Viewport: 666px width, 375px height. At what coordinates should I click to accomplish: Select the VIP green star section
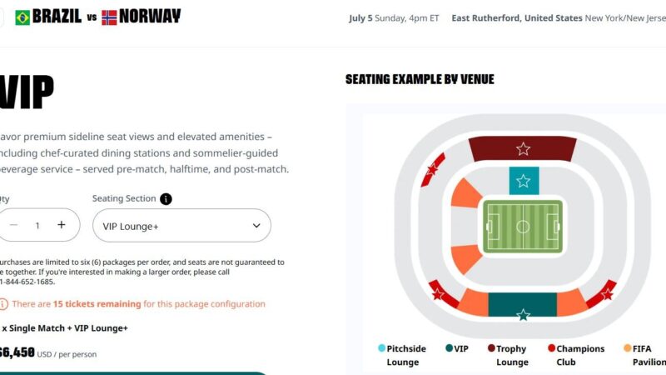point(523,315)
